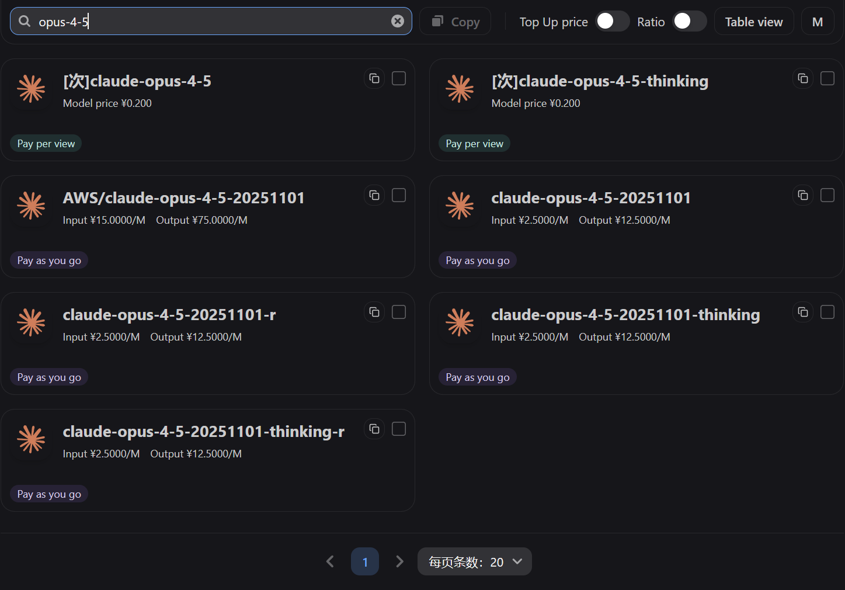
Task: Open the items-per-page dropdown showing 20
Action: (474, 561)
